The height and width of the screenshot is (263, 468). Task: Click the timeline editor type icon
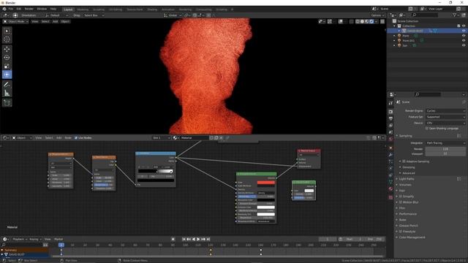pyautogui.click(x=5, y=239)
